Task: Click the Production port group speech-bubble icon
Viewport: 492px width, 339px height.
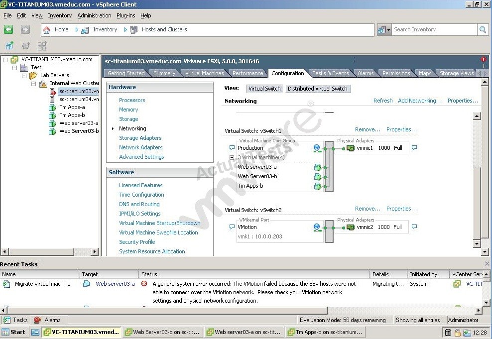Action: click(232, 148)
